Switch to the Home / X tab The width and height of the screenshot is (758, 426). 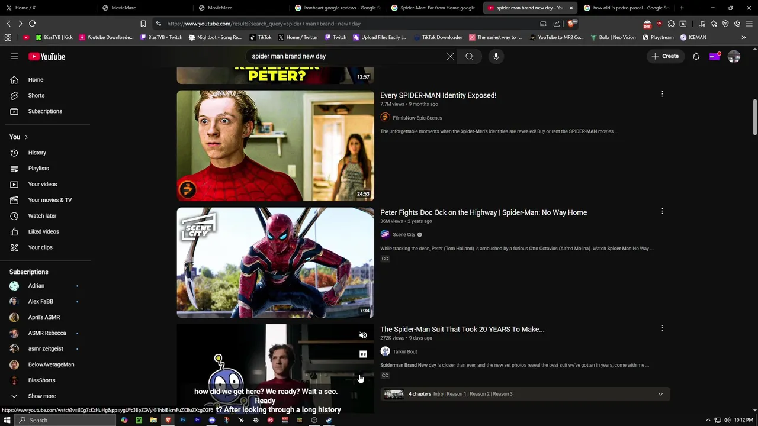tap(47, 8)
